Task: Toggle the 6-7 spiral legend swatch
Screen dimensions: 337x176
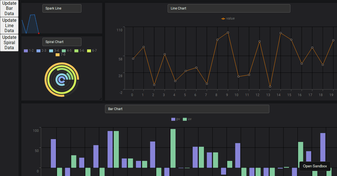Action: (89, 51)
